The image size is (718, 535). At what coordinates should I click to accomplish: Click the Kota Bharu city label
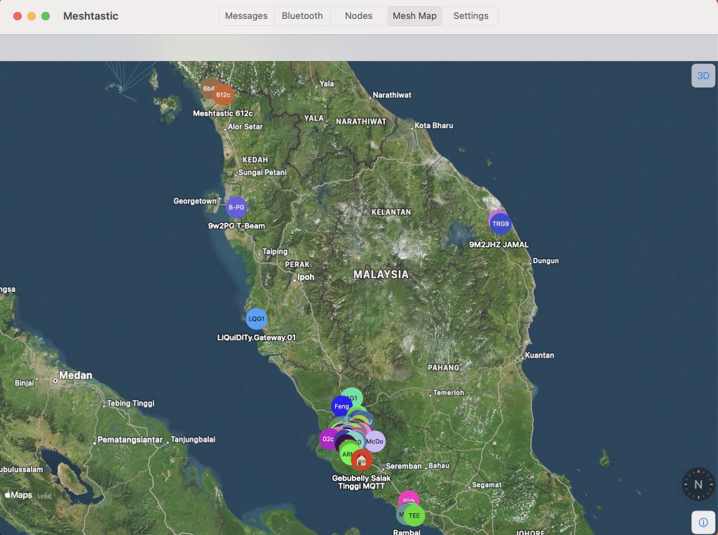click(433, 125)
